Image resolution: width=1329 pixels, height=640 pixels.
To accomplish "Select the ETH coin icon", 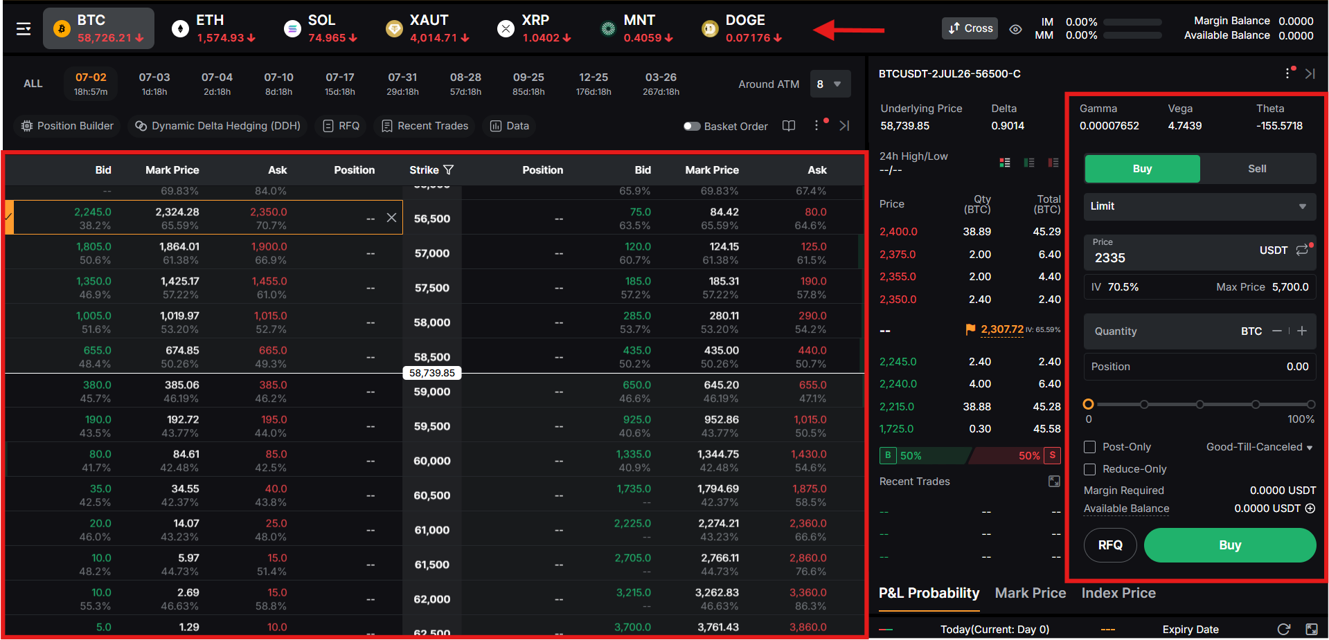I will coord(180,28).
